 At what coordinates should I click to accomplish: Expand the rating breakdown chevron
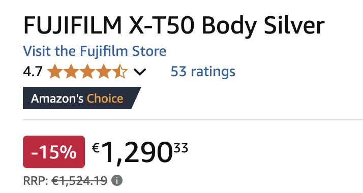[x=140, y=72]
